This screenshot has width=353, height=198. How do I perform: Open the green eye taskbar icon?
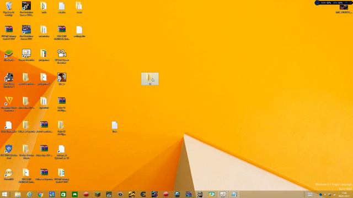[211, 194]
